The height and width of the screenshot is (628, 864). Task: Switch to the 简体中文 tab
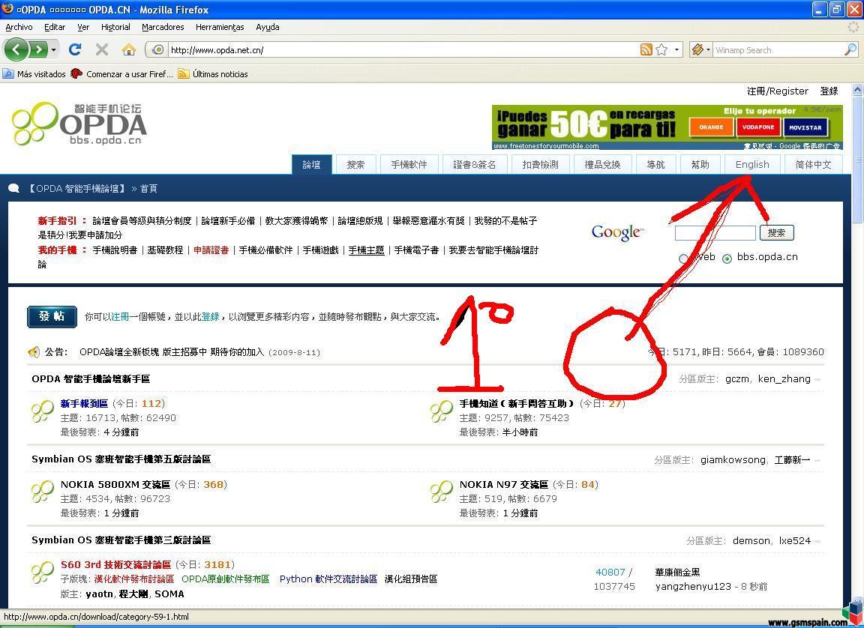pyautogui.click(x=813, y=165)
